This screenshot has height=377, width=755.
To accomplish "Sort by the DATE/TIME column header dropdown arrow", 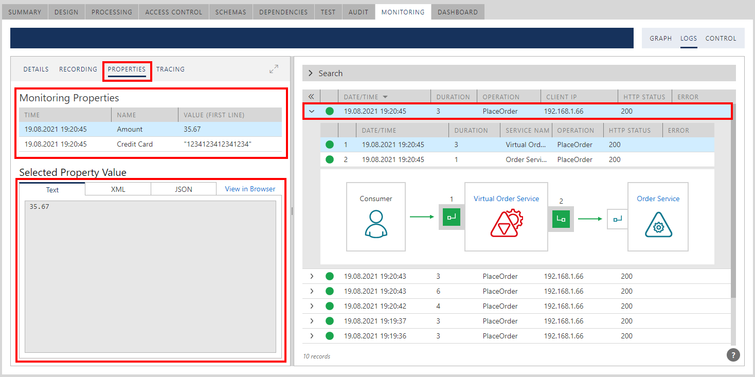I will [x=385, y=97].
